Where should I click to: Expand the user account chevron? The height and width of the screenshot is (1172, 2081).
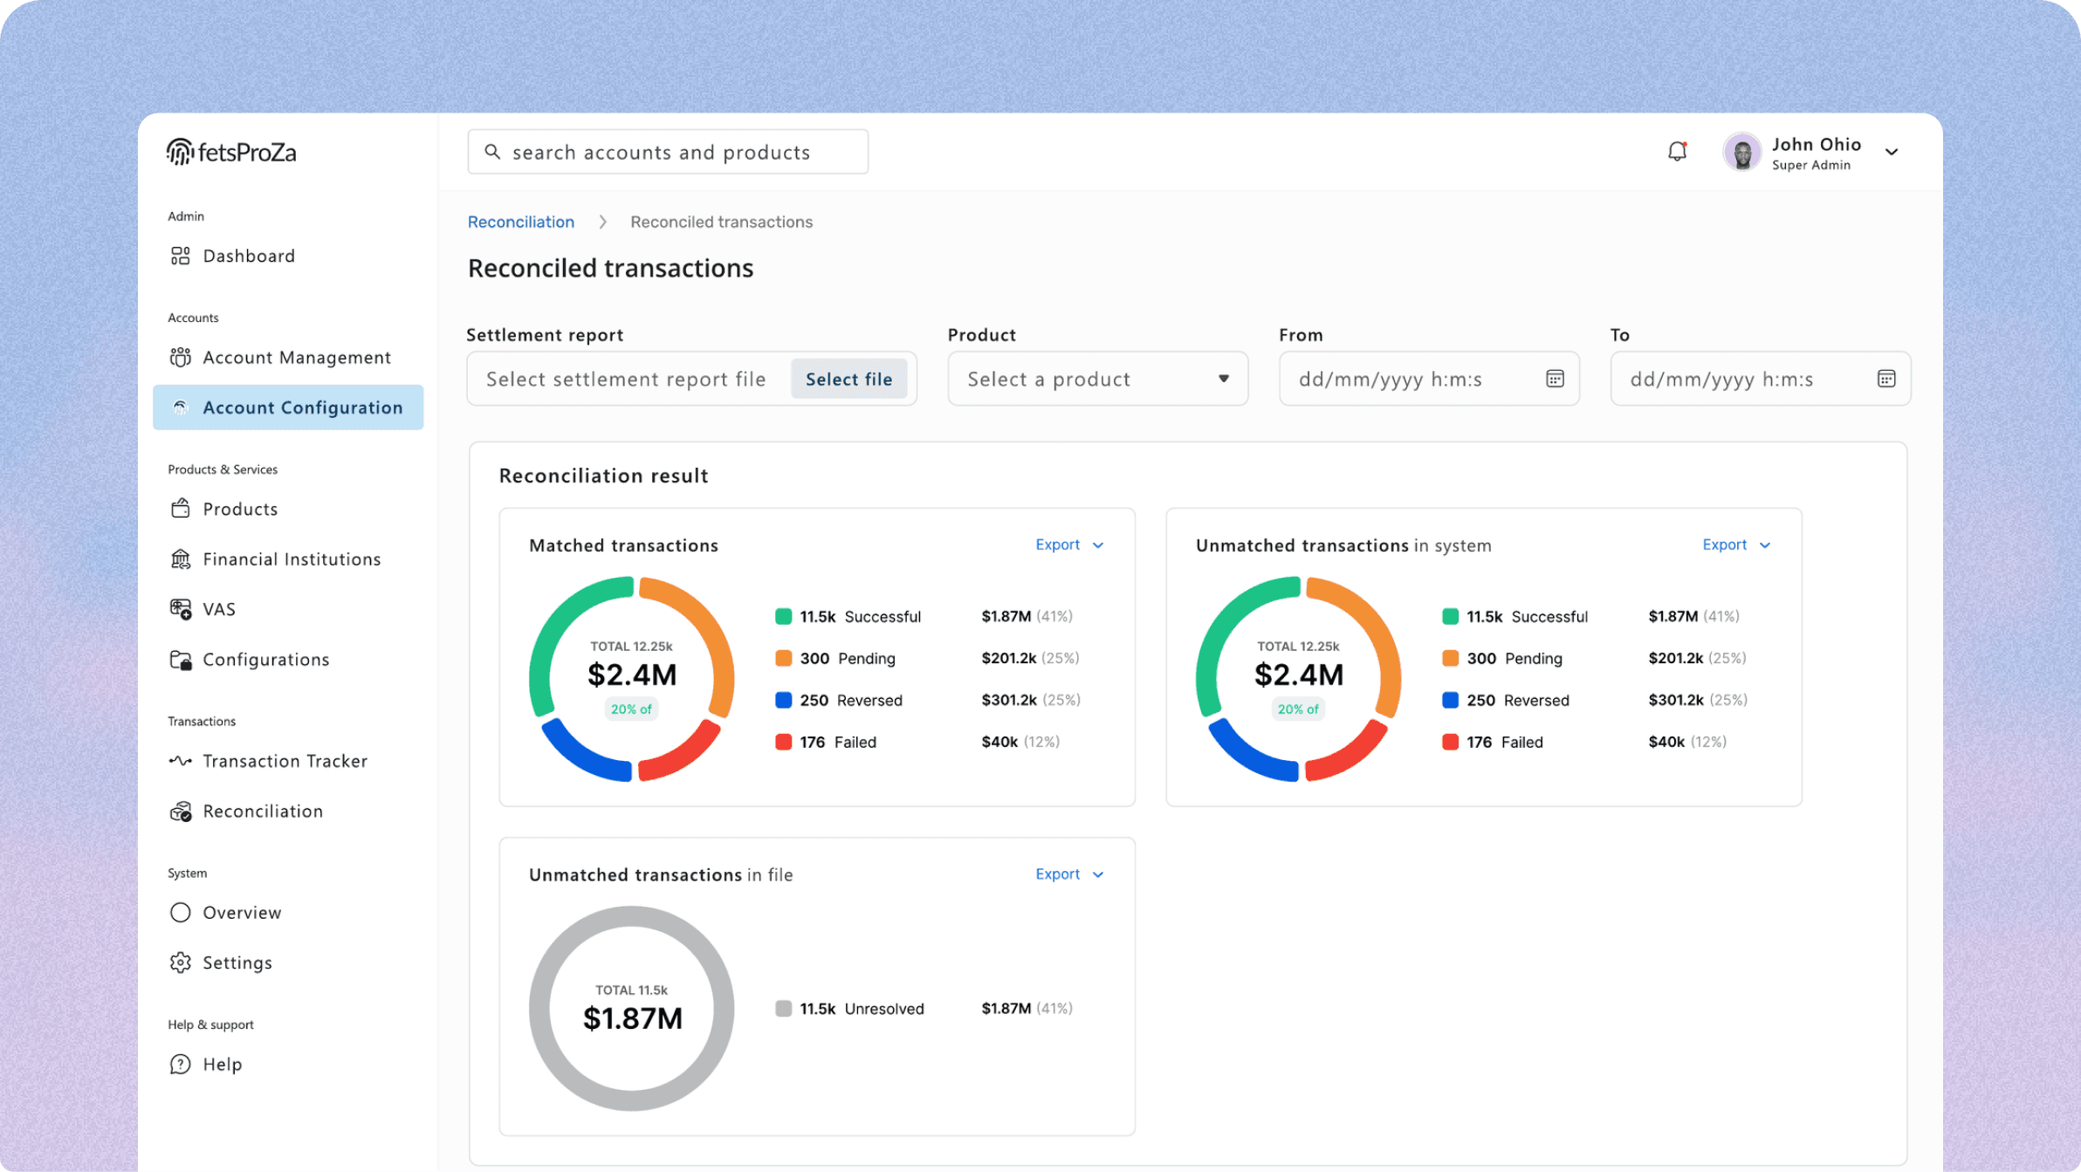point(1892,152)
